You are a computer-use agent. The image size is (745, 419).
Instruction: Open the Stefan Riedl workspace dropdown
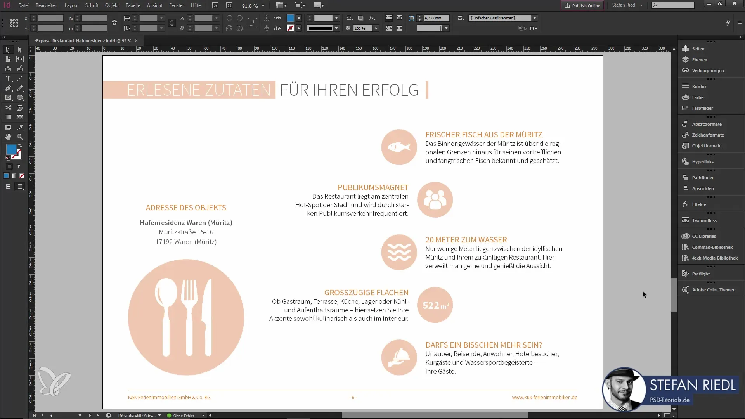(x=627, y=5)
